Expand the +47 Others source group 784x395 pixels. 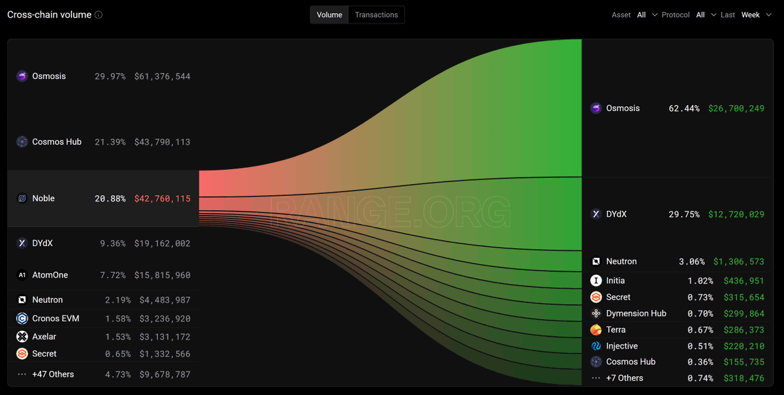53,374
